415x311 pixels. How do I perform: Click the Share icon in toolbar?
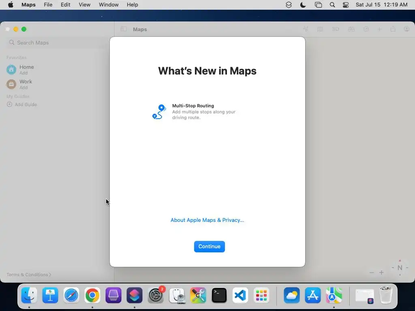pyautogui.click(x=393, y=29)
